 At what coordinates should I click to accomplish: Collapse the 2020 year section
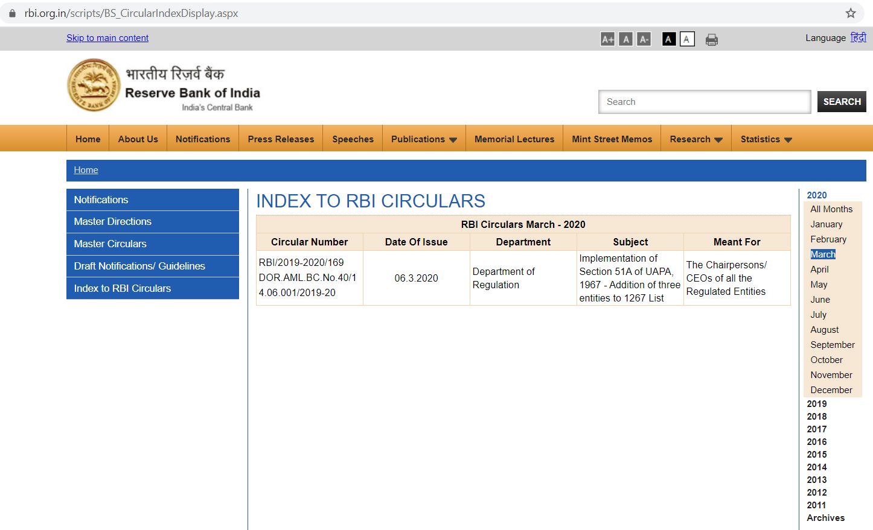tap(817, 195)
